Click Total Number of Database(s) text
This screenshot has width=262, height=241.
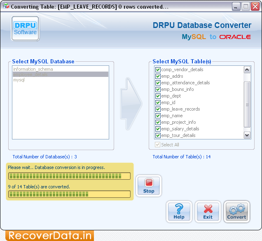pyautogui.click(x=44, y=157)
